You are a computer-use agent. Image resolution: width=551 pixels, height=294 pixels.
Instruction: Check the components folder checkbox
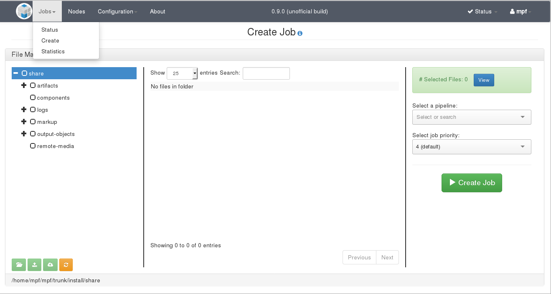click(33, 98)
